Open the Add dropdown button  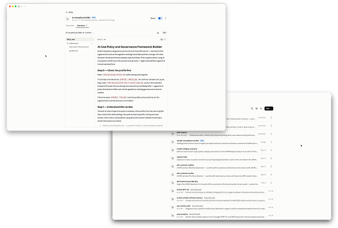tap(269, 109)
